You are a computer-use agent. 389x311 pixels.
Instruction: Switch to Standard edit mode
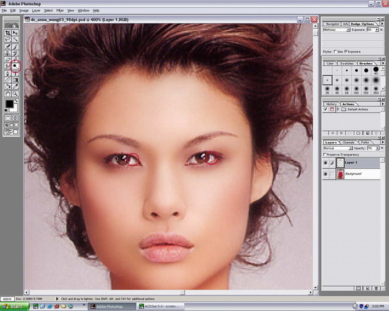[8, 118]
